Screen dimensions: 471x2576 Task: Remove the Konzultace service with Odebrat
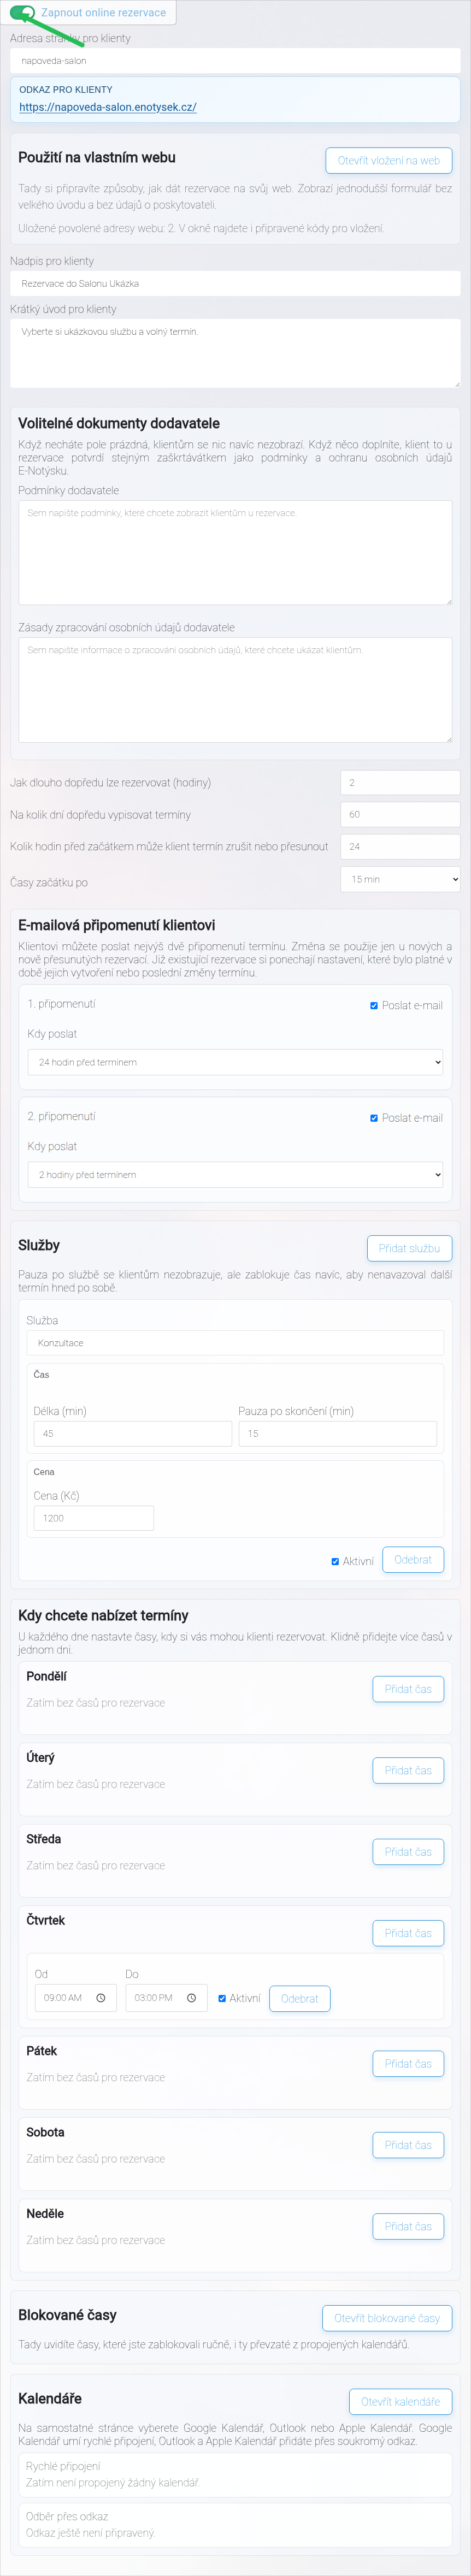[413, 1560]
